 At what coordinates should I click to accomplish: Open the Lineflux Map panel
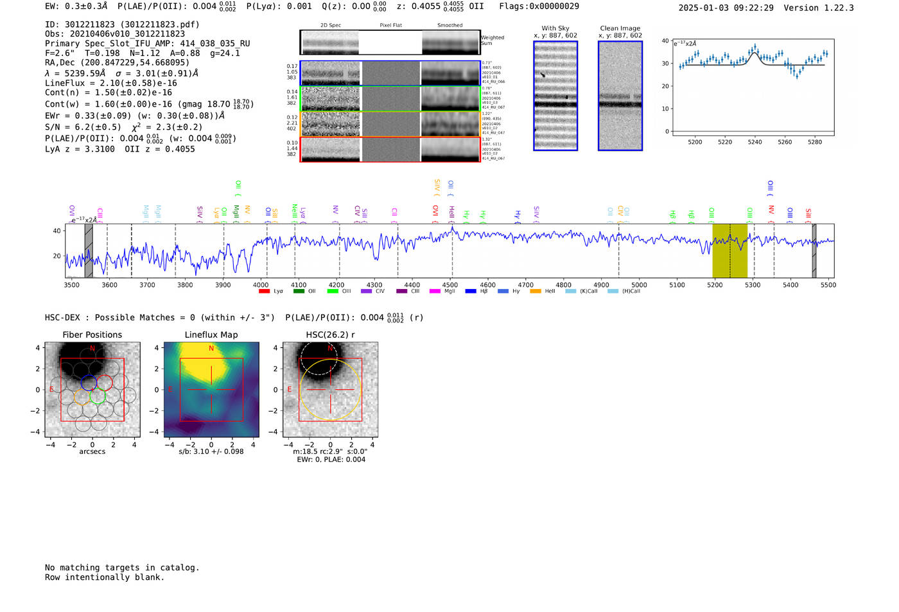click(211, 390)
